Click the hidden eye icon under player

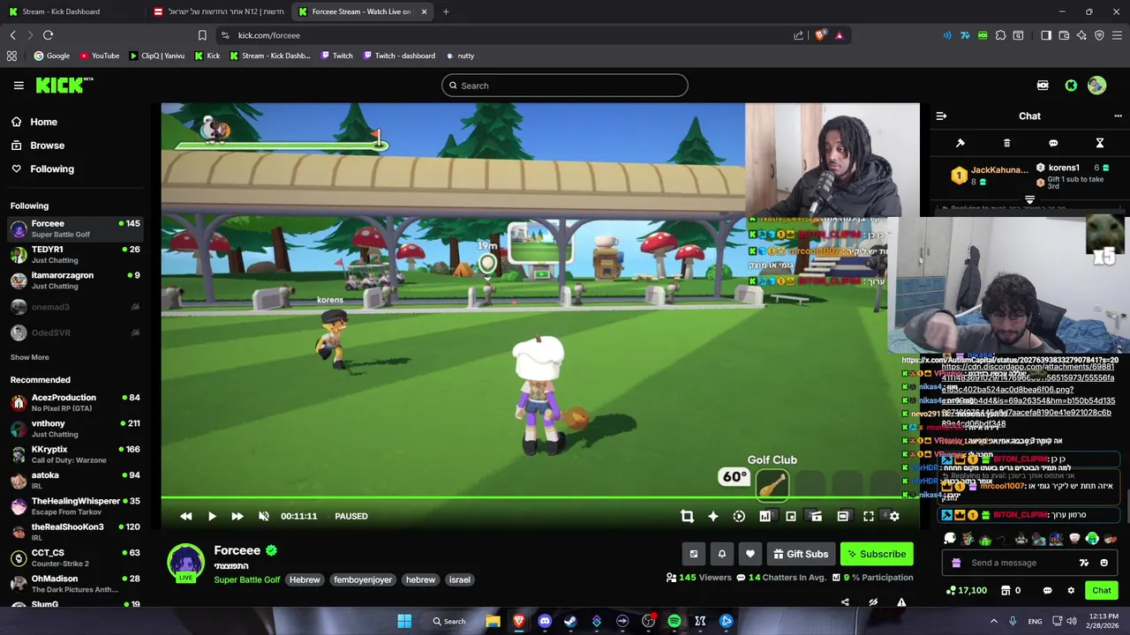(x=873, y=602)
